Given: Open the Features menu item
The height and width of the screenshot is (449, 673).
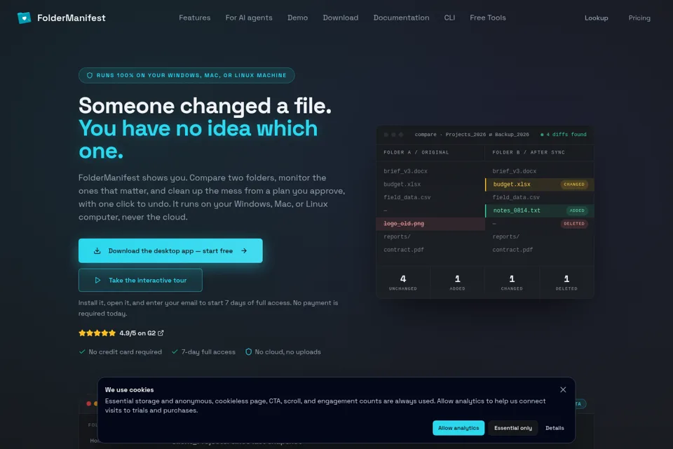Looking at the screenshot, I should [x=194, y=18].
